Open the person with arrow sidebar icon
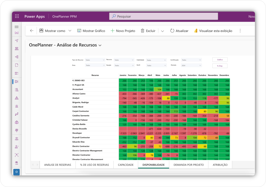266x187 pixels. pyautogui.click(x=17, y=147)
